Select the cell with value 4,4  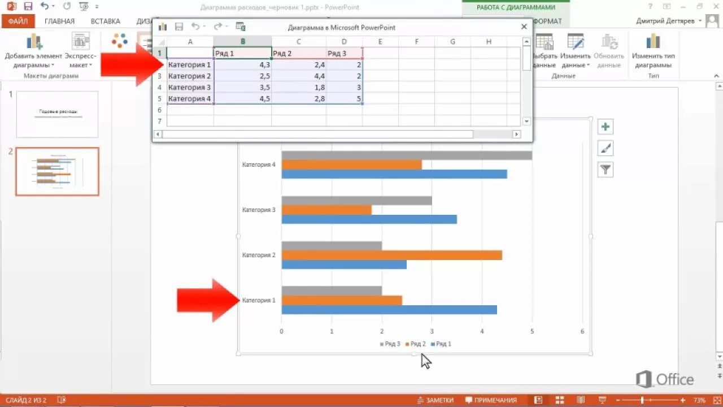(298, 76)
